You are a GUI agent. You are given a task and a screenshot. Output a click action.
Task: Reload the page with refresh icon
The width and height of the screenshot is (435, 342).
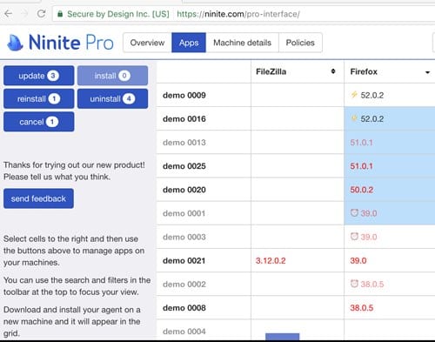[41, 14]
